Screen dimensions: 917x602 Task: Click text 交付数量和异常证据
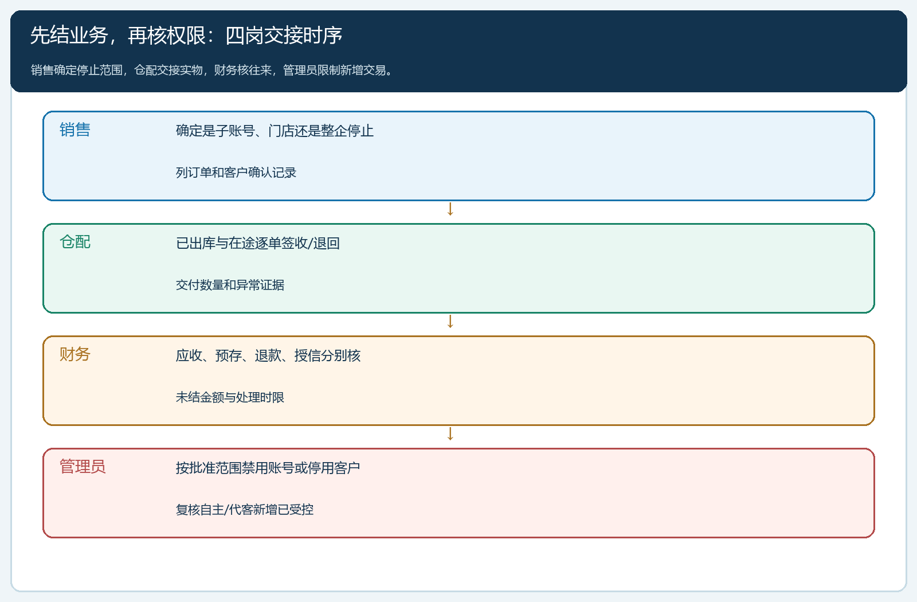[230, 285]
